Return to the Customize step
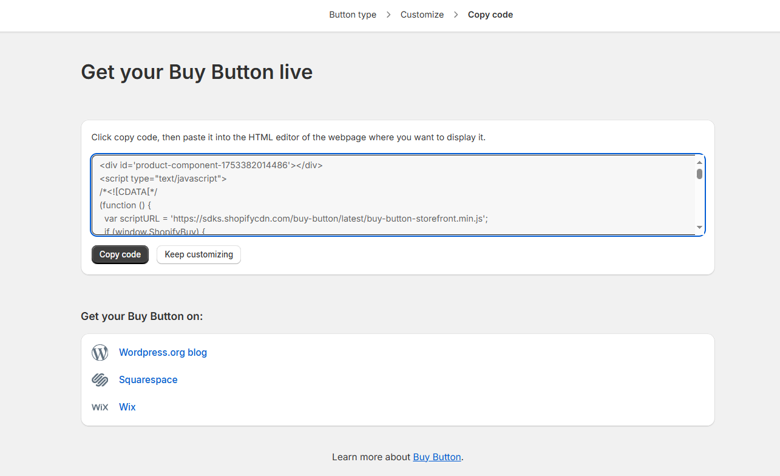Screen dimensions: 780x476 (422, 15)
